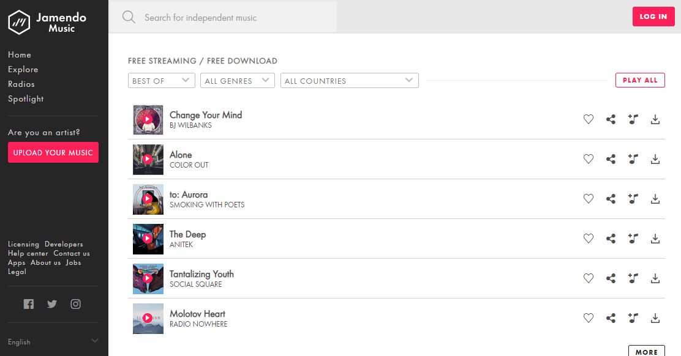Add "The Deep" to a playlist
This screenshot has height=356, width=681.
(633, 239)
